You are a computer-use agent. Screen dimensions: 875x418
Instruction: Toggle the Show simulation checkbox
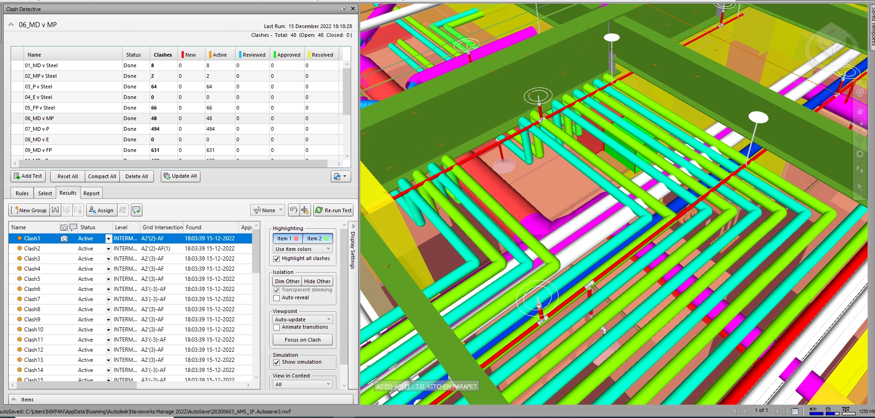click(276, 362)
